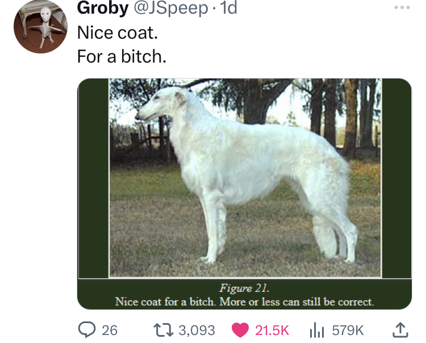This screenshot has height=343, width=426.
Task: Click the 26 replies count
Action: click(110, 330)
